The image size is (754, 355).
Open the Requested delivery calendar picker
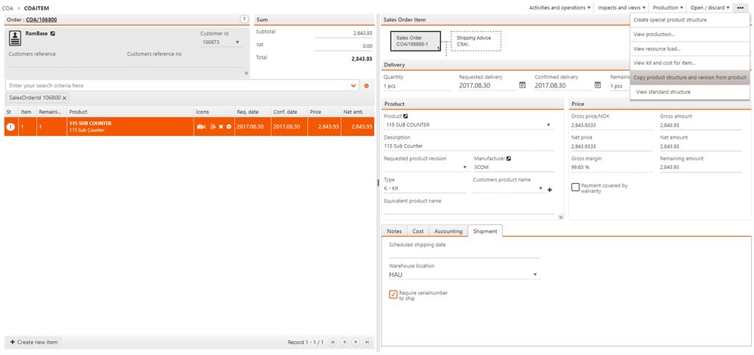coord(522,85)
